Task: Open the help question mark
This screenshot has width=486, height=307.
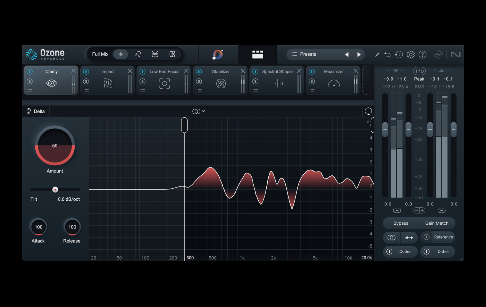Action: coord(422,55)
